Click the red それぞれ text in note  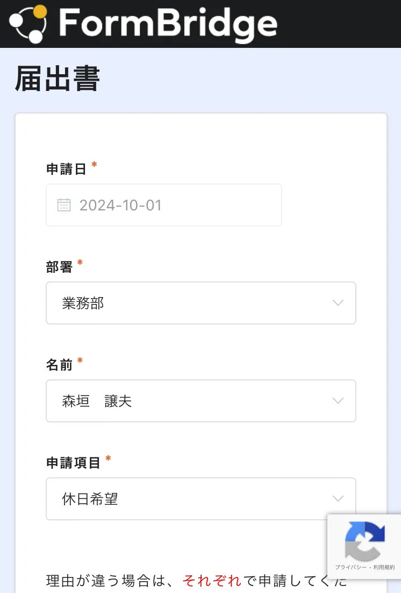point(212,581)
